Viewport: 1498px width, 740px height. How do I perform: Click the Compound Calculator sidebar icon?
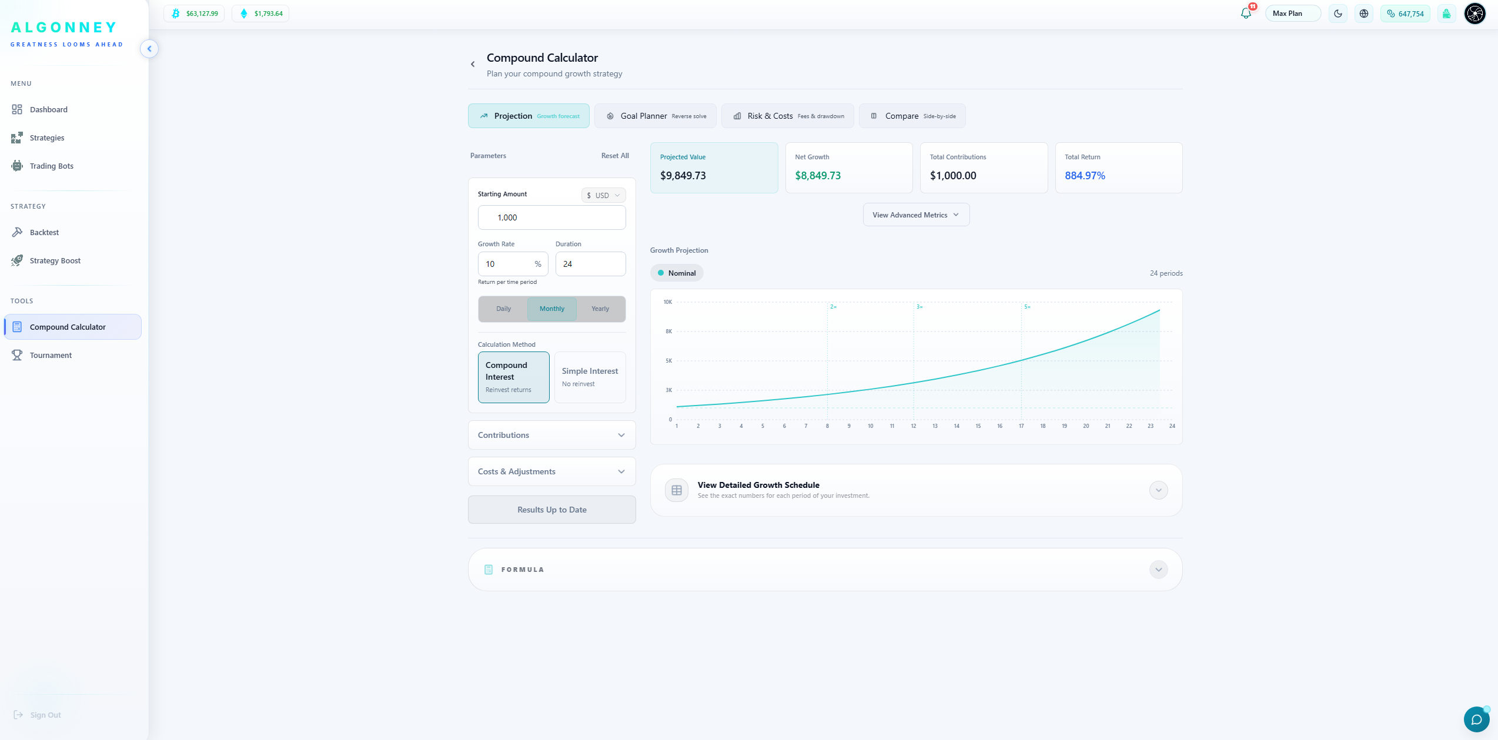[17, 327]
